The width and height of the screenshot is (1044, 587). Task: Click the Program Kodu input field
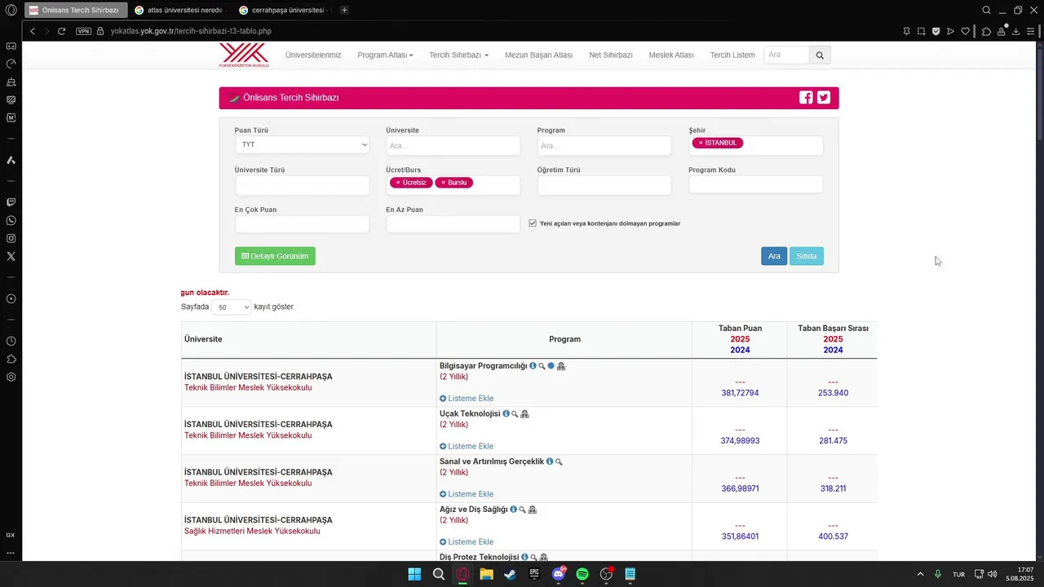coord(756,185)
